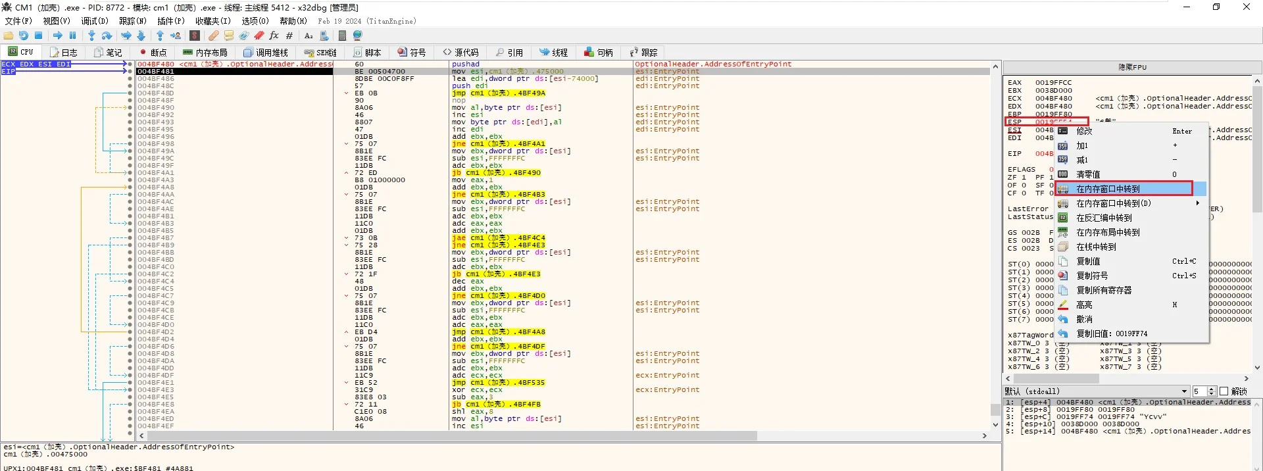
Task: Click the restart debugging toolbar icon
Action: click(24, 36)
